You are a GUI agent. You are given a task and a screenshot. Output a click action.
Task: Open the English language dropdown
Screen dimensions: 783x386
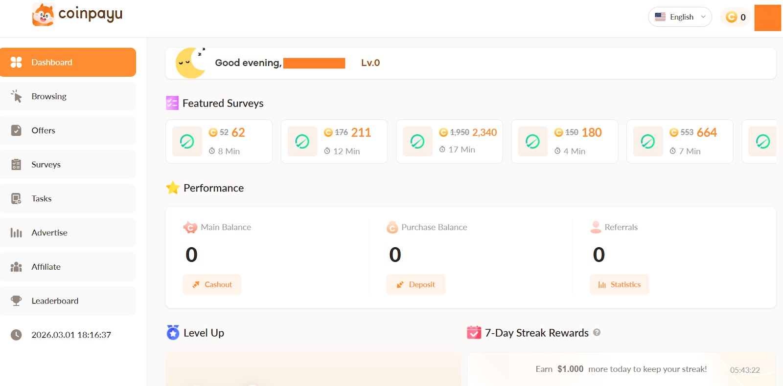pyautogui.click(x=680, y=17)
